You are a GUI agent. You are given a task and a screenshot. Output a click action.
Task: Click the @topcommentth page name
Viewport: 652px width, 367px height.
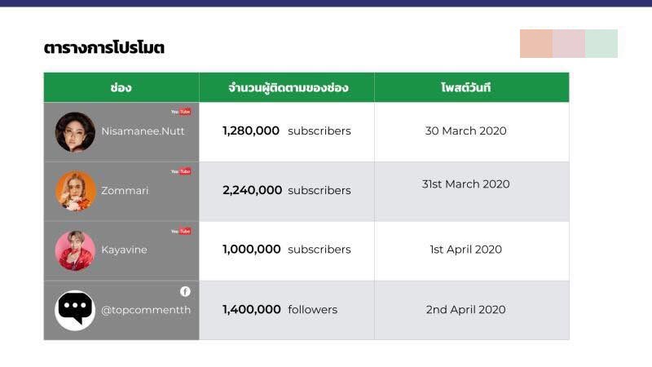[x=146, y=310]
